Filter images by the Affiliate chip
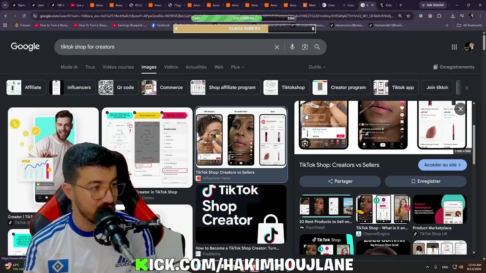 click(26, 88)
